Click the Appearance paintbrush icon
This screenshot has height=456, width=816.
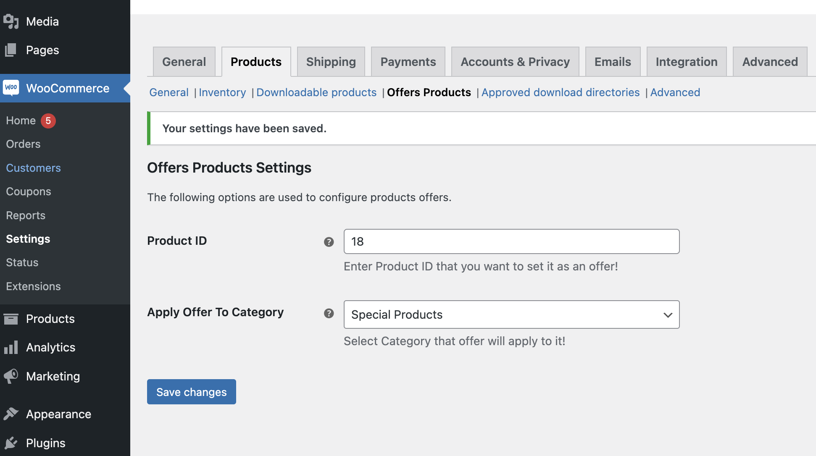pos(11,414)
